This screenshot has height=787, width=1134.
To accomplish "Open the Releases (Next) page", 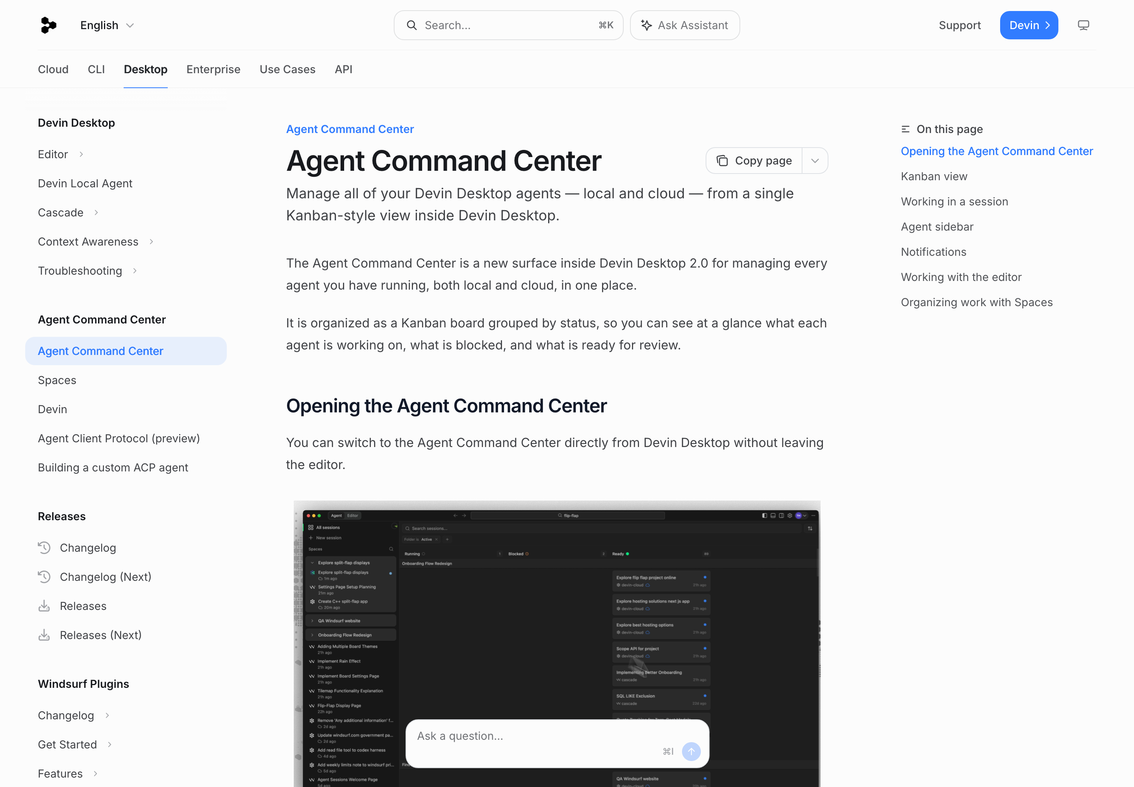I will [101, 635].
